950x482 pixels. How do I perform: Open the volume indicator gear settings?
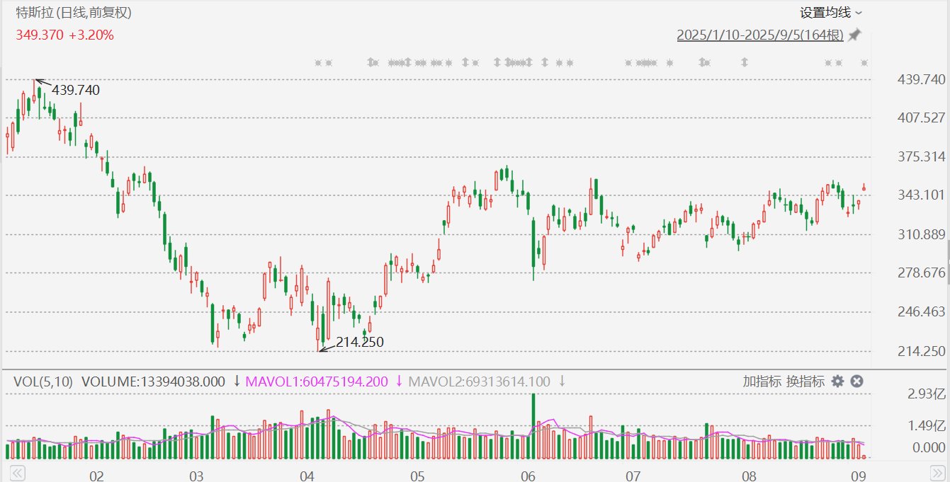pos(837,381)
